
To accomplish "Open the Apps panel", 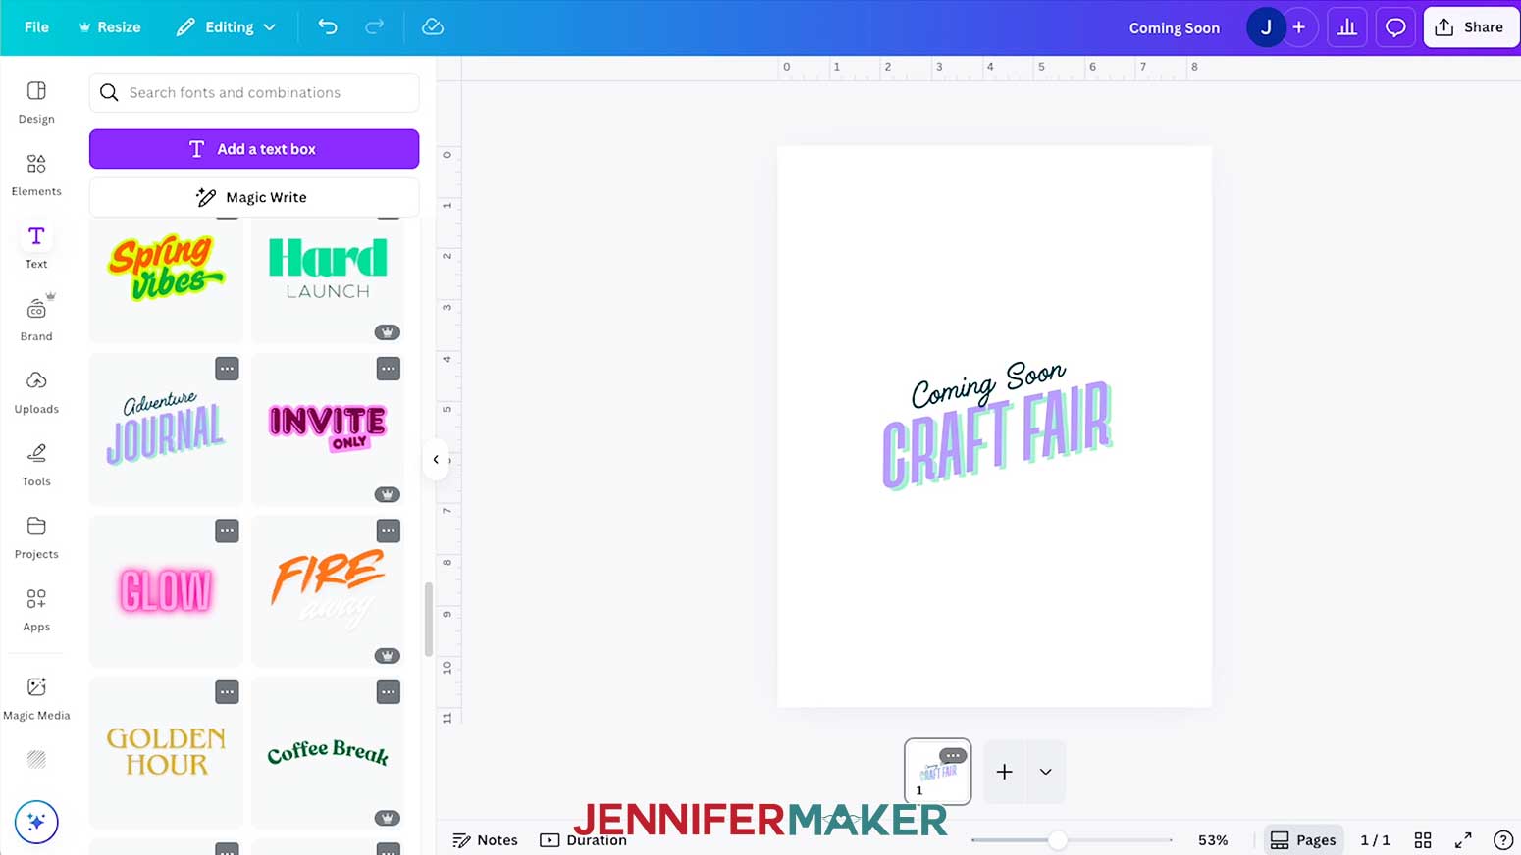I will (36, 610).
